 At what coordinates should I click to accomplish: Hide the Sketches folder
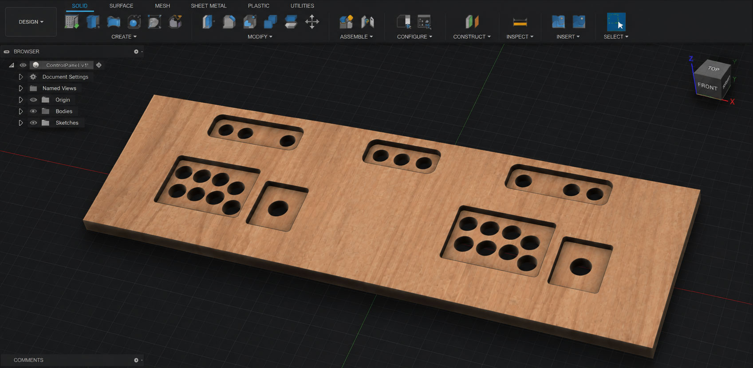point(33,123)
